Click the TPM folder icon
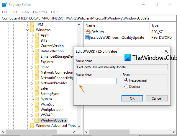177x136 pixels. pyautogui.click(x=32, y=25)
